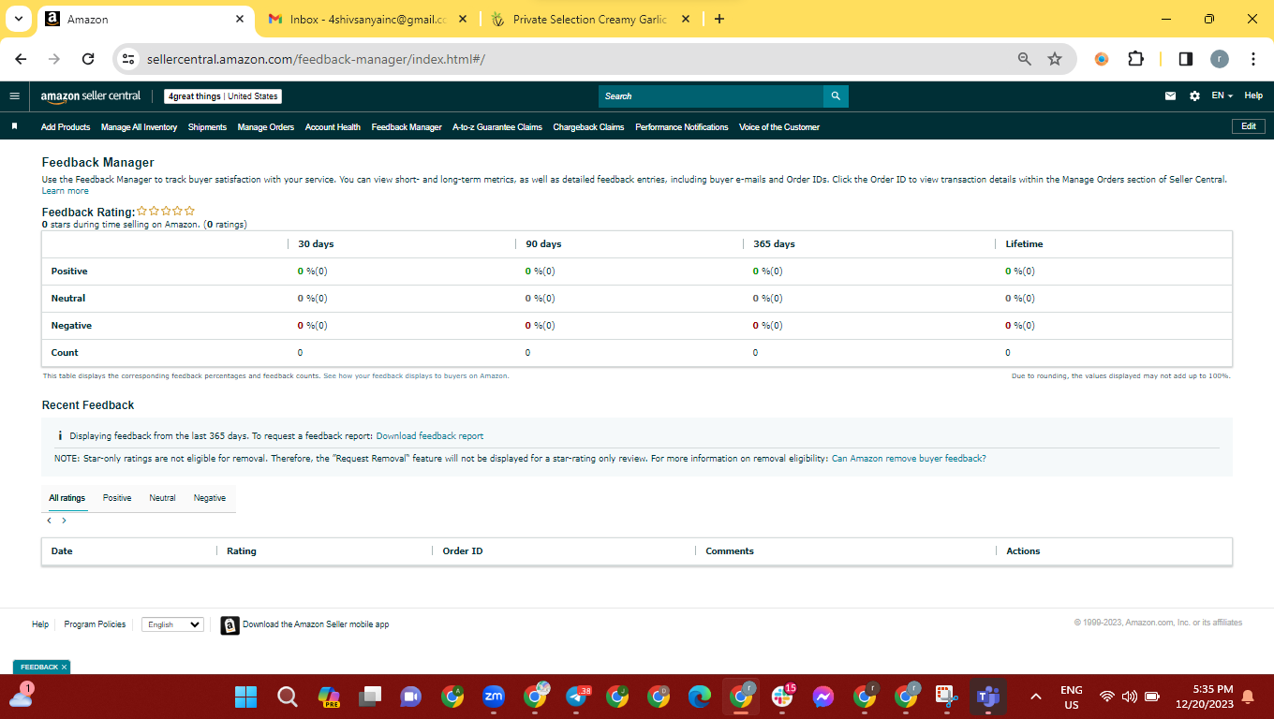
Task: Open Slack from the taskbar
Action: pos(781,697)
